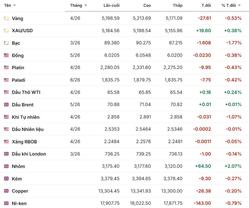This screenshot has height=208, width=249.
Task: Click the Paladi last price 1,835.75
Action: coord(111,80)
